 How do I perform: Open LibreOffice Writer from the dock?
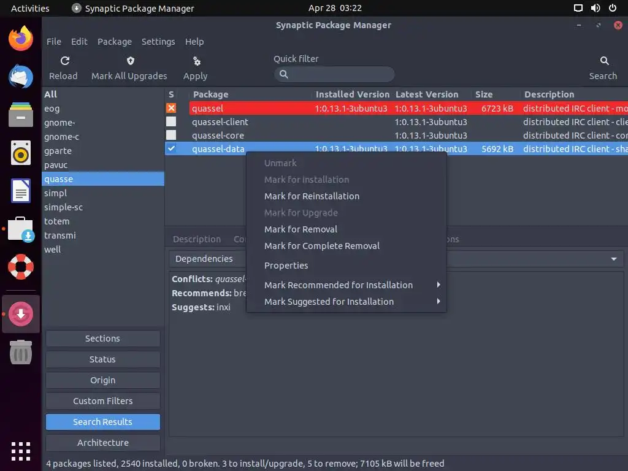21,191
